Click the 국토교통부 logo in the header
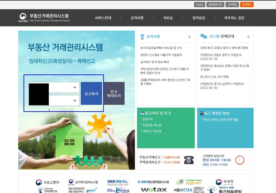The image size is (276, 193). coord(23,18)
